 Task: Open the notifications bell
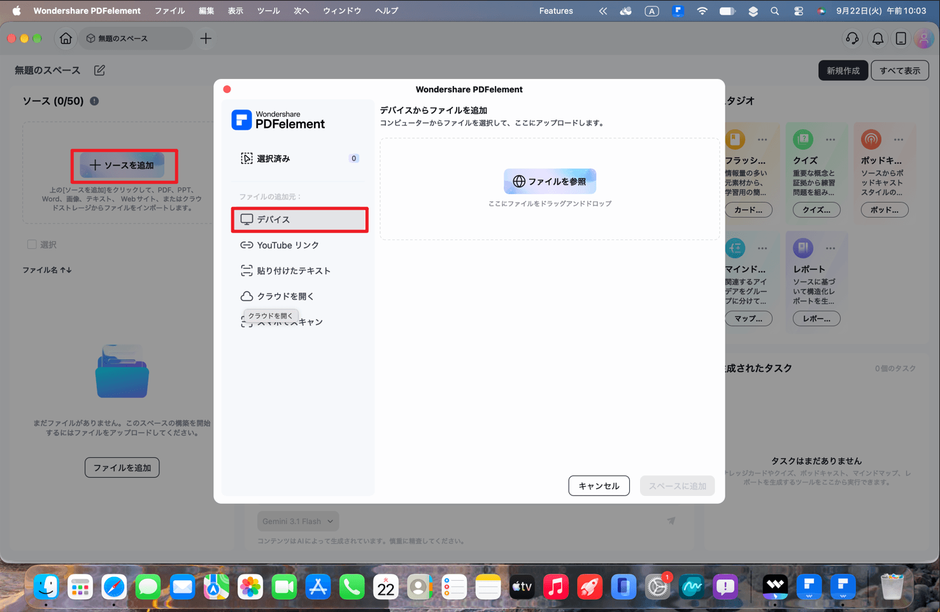[x=878, y=39]
